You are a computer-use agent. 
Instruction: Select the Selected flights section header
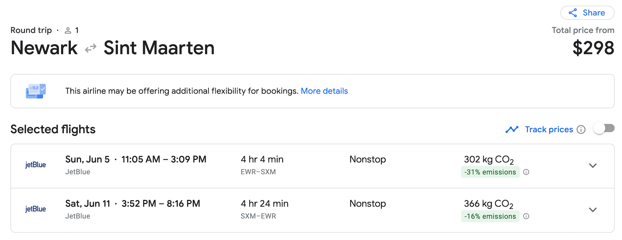coord(53,129)
